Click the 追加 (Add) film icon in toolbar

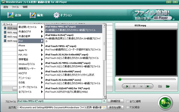click(x=10, y=15)
